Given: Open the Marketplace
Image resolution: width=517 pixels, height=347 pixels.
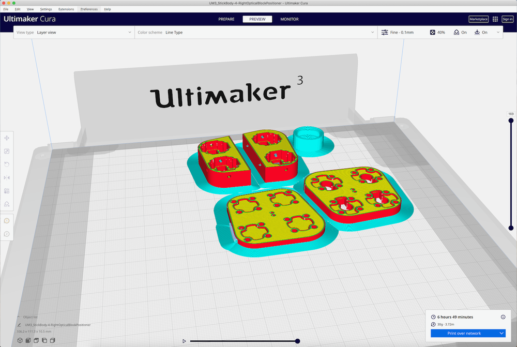Looking at the screenshot, I should pos(478,19).
